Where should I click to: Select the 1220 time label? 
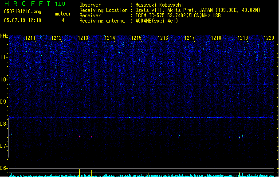point(269,38)
